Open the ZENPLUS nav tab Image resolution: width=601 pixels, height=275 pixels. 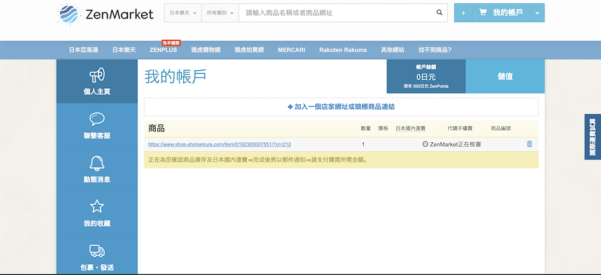point(163,50)
